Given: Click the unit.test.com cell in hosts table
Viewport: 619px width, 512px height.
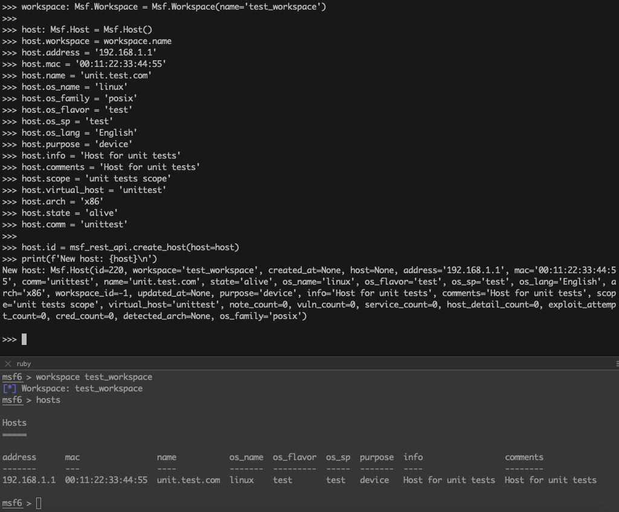Looking at the screenshot, I should [188, 479].
